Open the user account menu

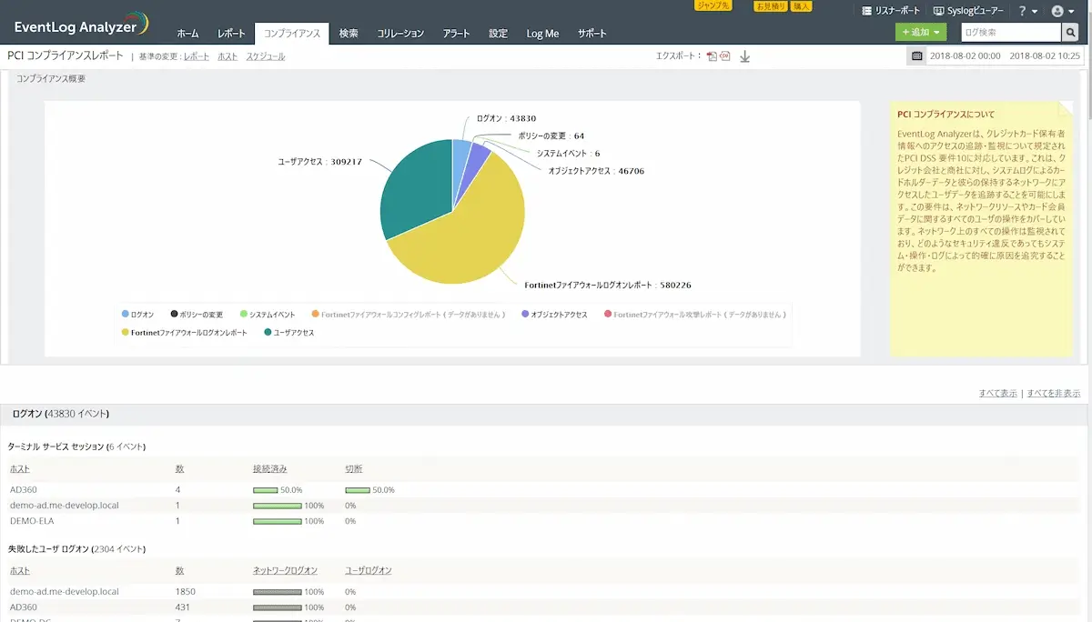1062,11
